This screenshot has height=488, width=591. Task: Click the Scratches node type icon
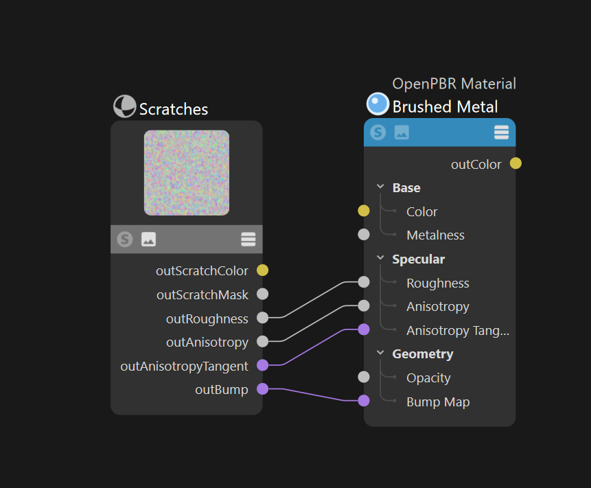[x=125, y=106]
